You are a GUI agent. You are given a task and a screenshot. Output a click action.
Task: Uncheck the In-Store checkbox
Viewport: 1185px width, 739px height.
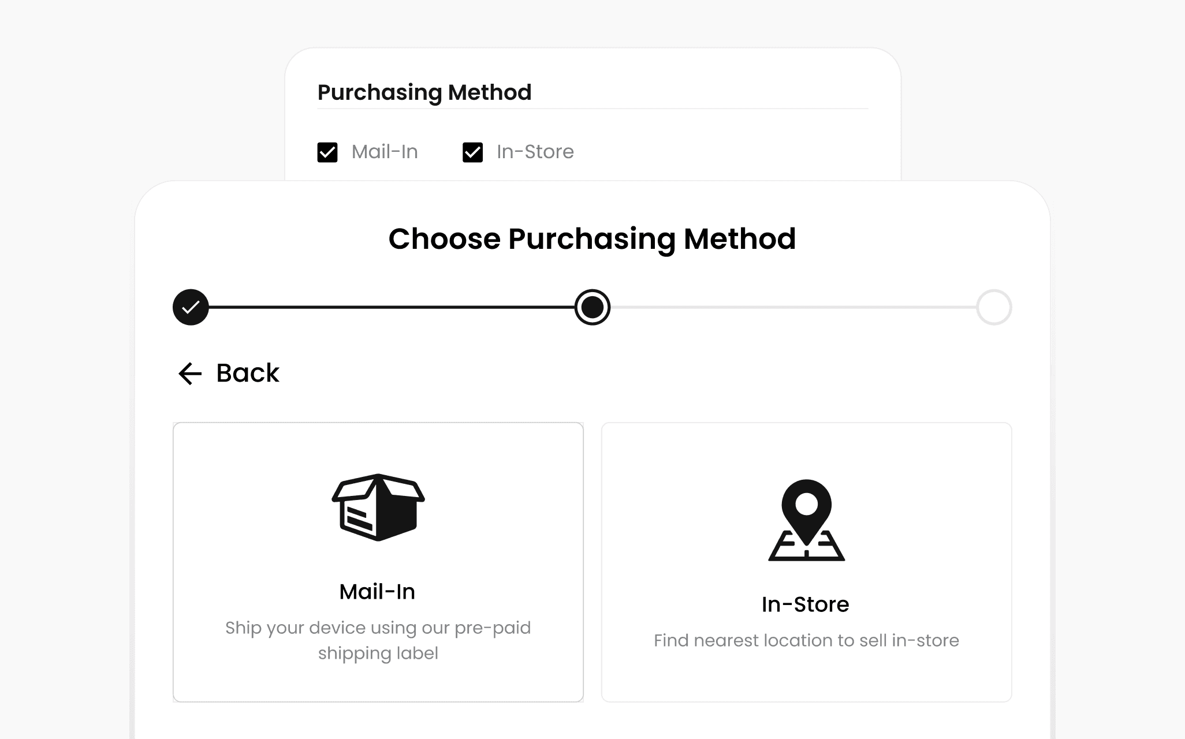pos(472,152)
